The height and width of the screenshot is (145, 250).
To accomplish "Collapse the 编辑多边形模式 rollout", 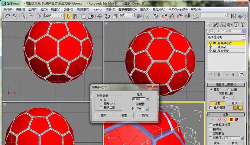I will click(226, 85).
